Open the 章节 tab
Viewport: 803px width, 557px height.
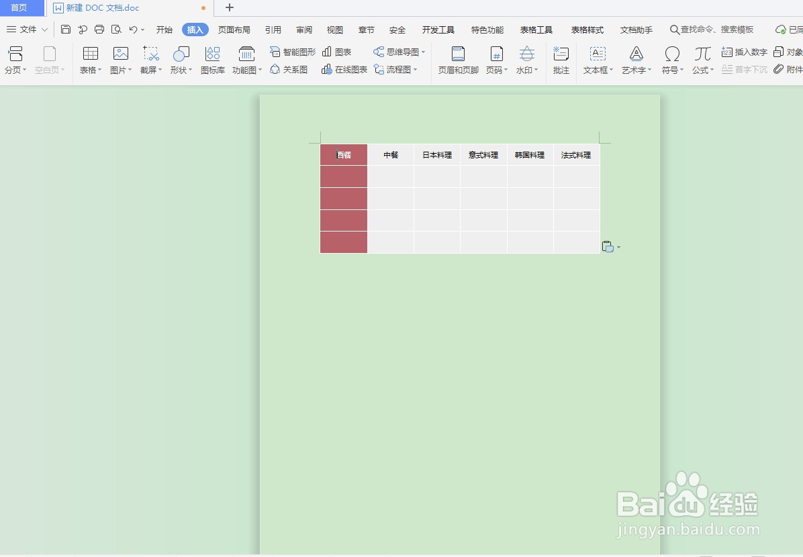tap(366, 30)
